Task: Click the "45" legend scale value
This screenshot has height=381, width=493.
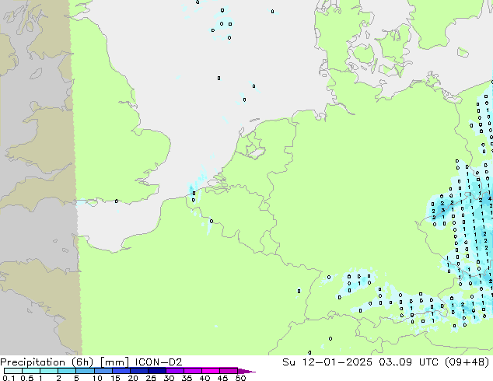Action: click(x=222, y=378)
